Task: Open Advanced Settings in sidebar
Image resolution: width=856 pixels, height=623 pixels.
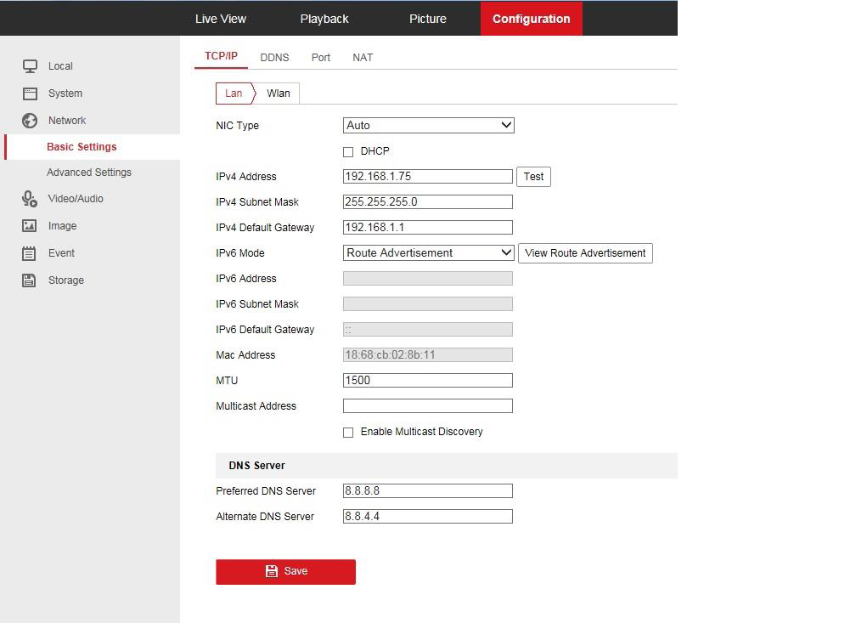Action: click(89, 173)
